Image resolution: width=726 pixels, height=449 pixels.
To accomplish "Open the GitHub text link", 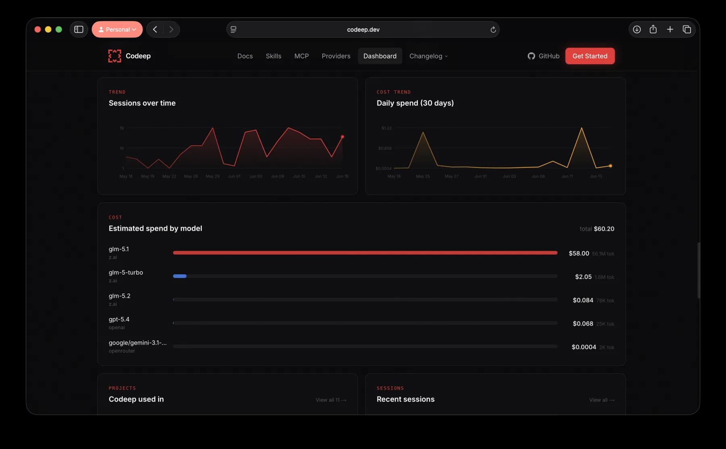I will [549, 56].
